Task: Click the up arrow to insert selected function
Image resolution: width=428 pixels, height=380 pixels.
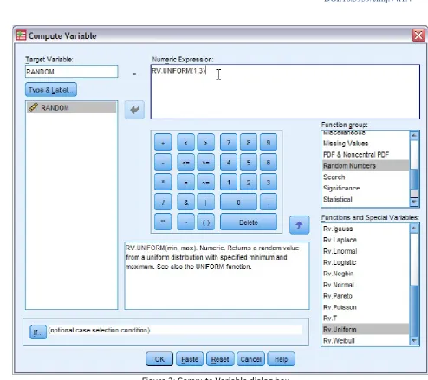Action: click(x=300, y=225)
